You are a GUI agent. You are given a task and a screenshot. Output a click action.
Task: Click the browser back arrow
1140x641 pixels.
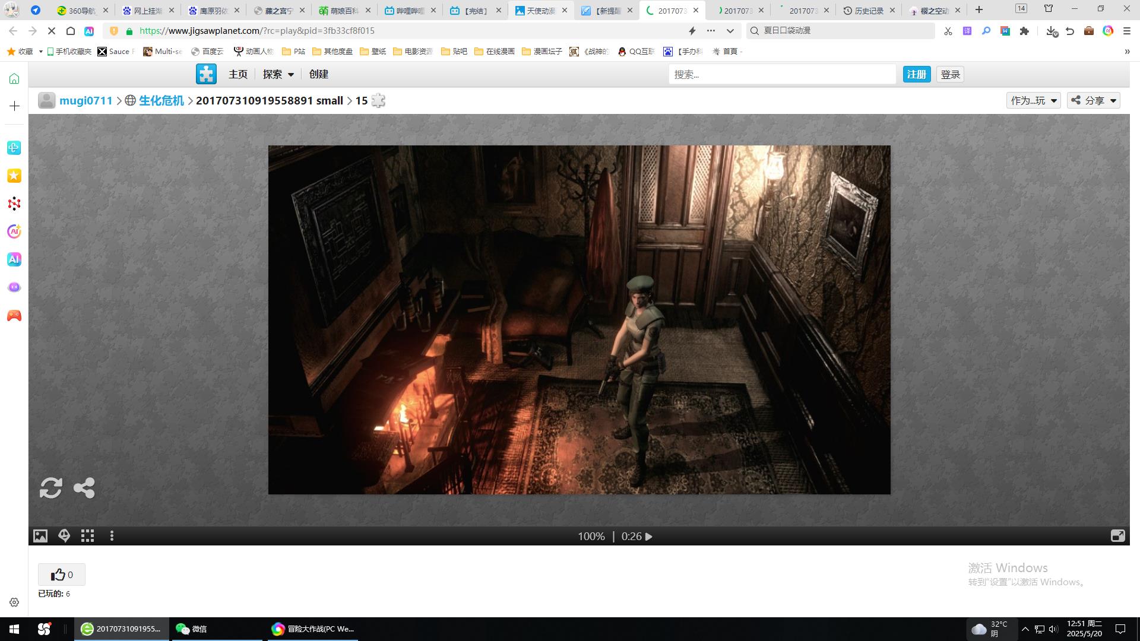click(x=13, y=31)
